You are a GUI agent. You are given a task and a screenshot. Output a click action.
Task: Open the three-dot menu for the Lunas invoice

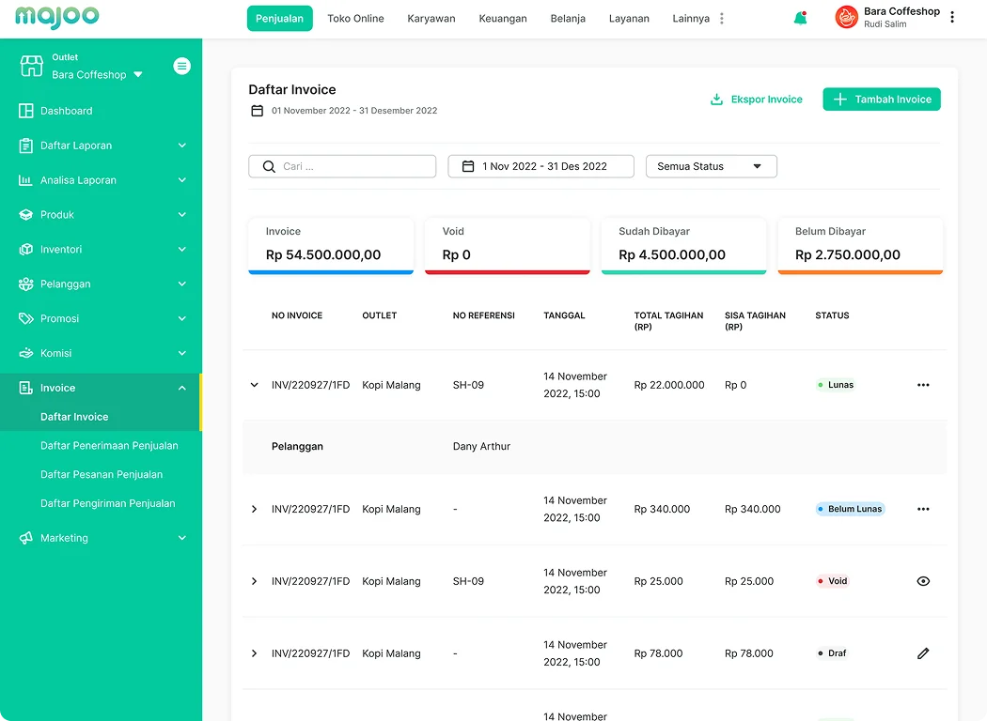[x=922, y=385]
